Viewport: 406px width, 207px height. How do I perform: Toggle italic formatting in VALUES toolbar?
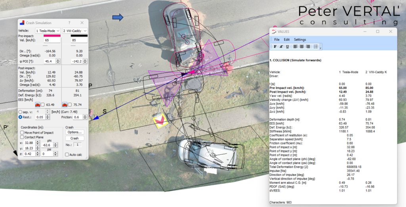click(281, 47)
